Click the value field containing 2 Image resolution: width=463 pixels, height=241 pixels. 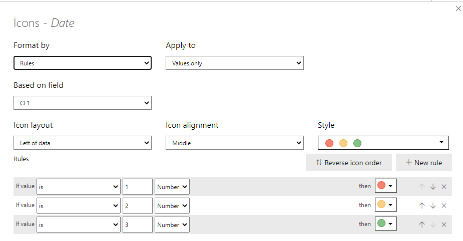pyautogui.click(x=138, y=206)
